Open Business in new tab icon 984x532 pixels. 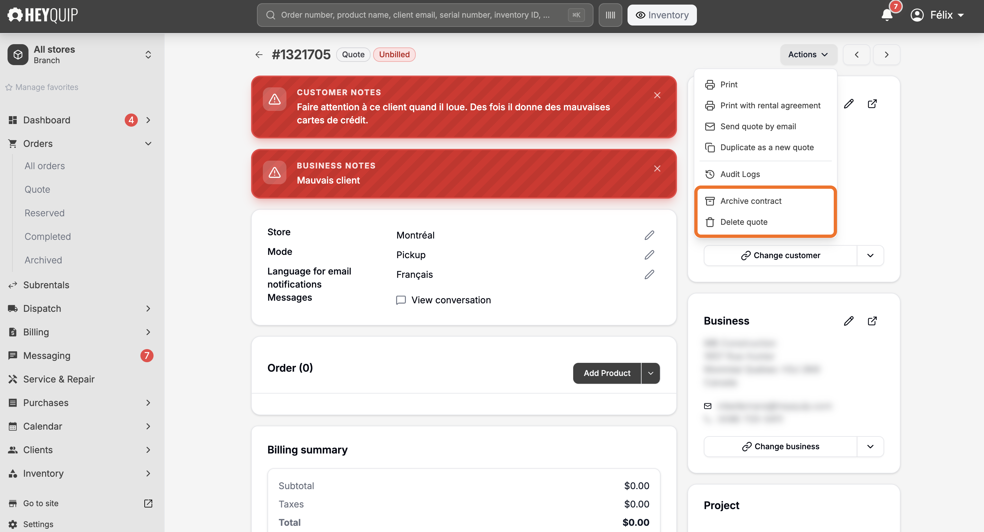[x=872, y=321]
